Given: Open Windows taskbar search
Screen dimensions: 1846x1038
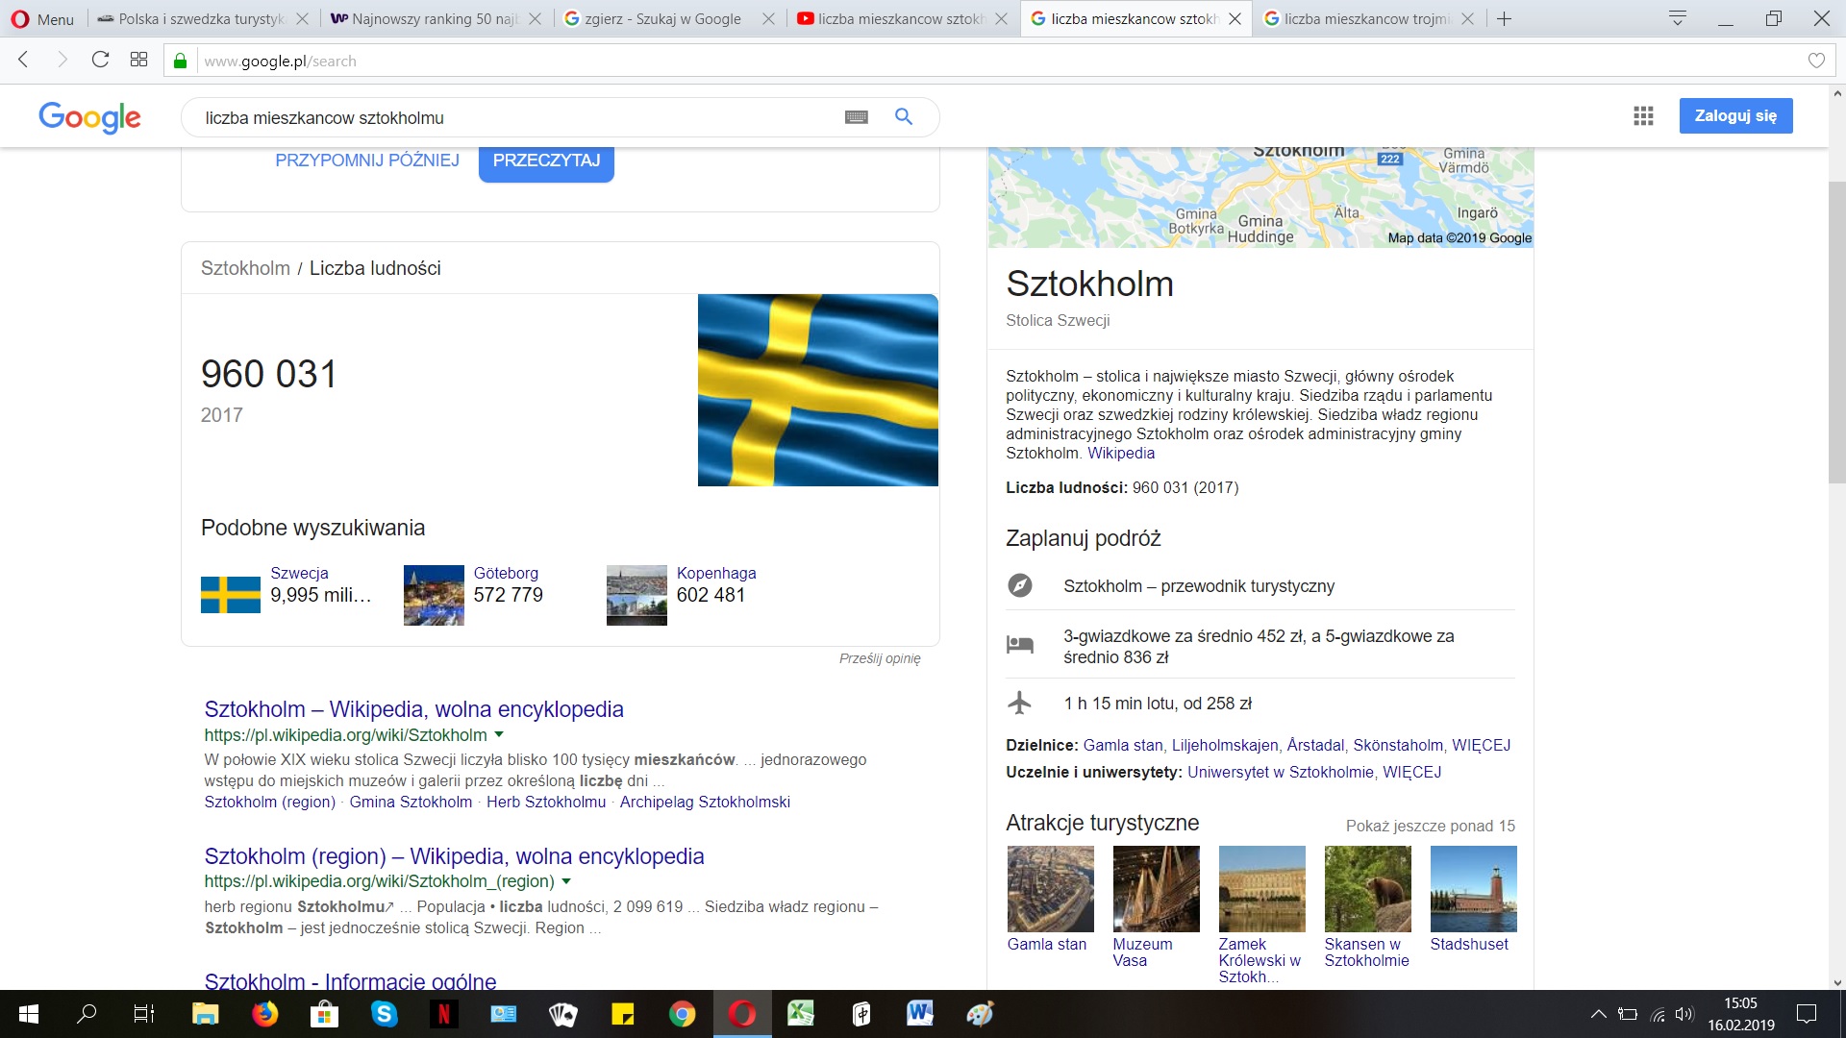Looking at the screenshot, I should click(87, 1014).
